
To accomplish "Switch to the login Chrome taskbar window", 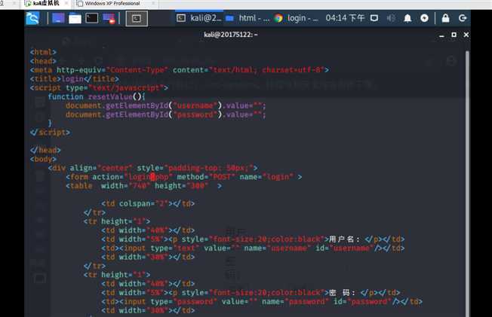I will [x=297, y=18].
